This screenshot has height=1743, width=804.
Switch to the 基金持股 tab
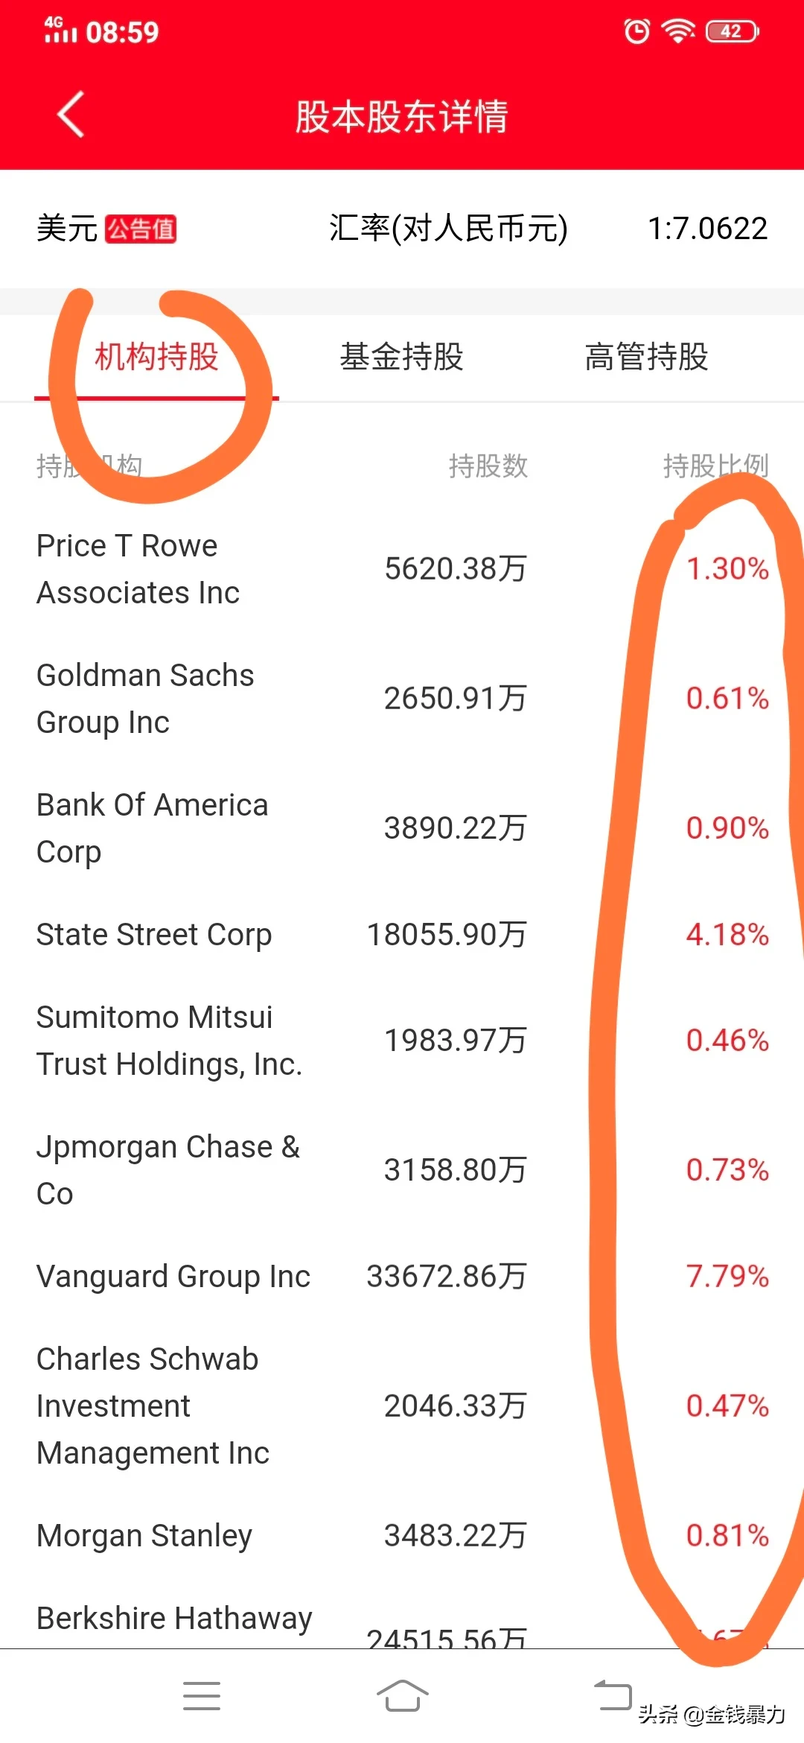(x=401, y=357)
